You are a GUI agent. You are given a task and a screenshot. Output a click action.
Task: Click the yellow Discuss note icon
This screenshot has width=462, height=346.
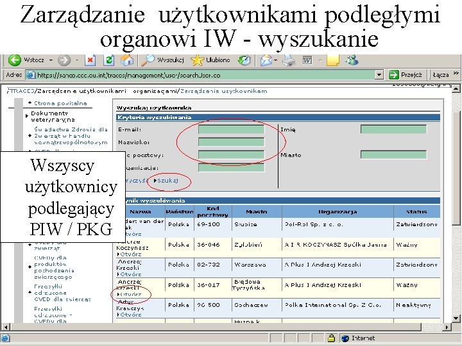(x=332, y=60)
